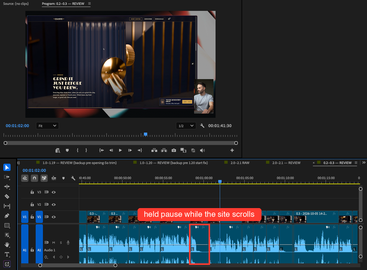
Task: Select the Ripple Edit tool
Action: (7, 187)
